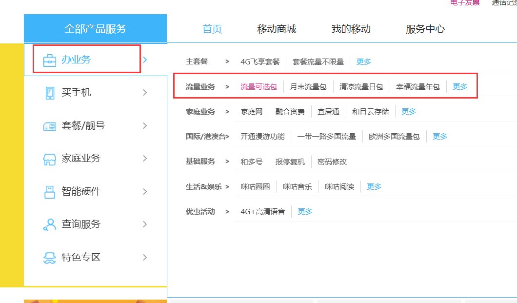Open the 移动商城 tab
Screen dimensions: 517x303
pos(277,29)
